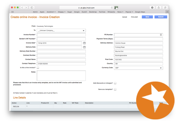Click the address field 'Bourne End'
This screenshot has height=122, width=178.
pyautogui.click(x=138, y=51)
